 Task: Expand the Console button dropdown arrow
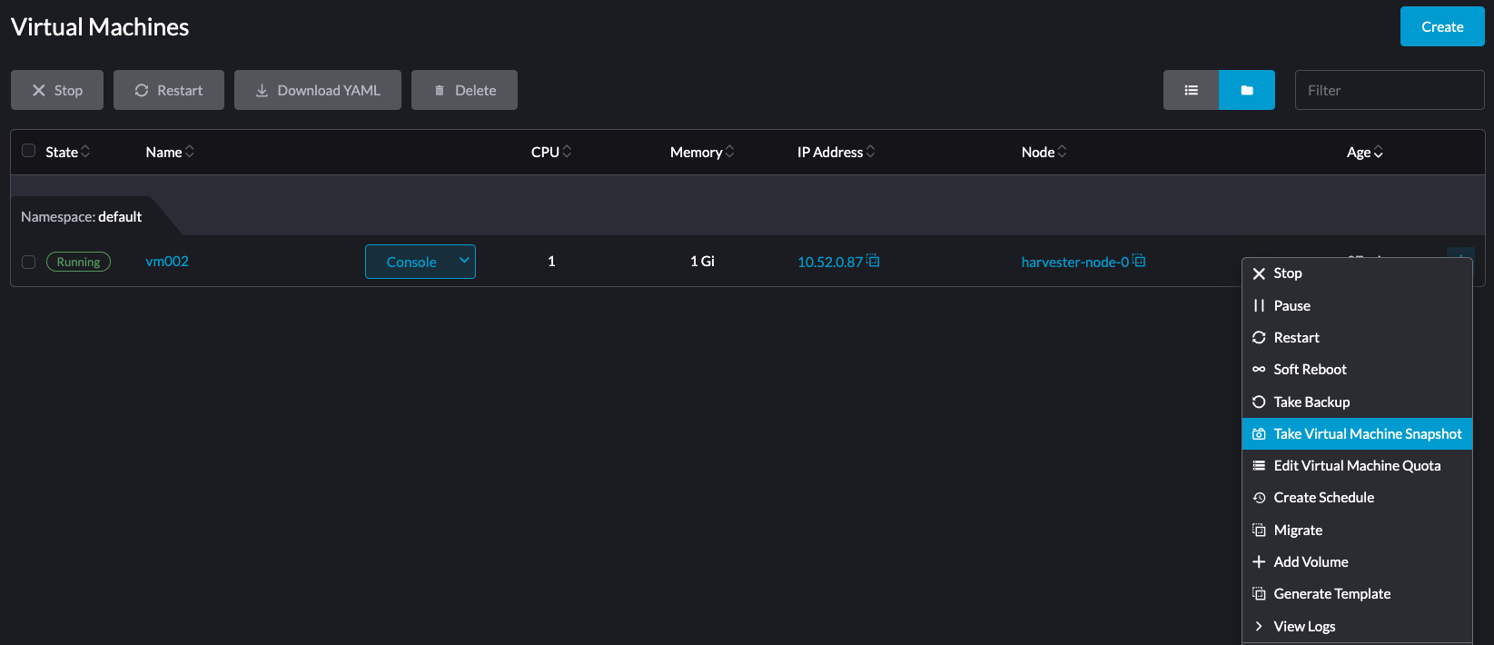(x=463, y=261)
